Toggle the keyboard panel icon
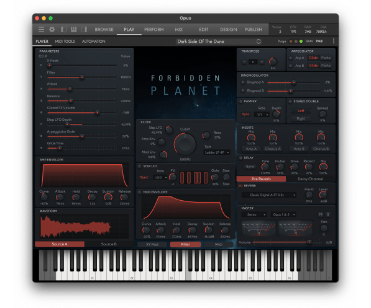Image resolution: width=371 pixels, height=308 pixels. coord(73,30)
